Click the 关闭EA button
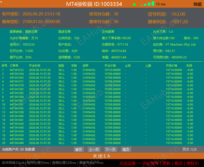204x167 pixels. (102, 156)
